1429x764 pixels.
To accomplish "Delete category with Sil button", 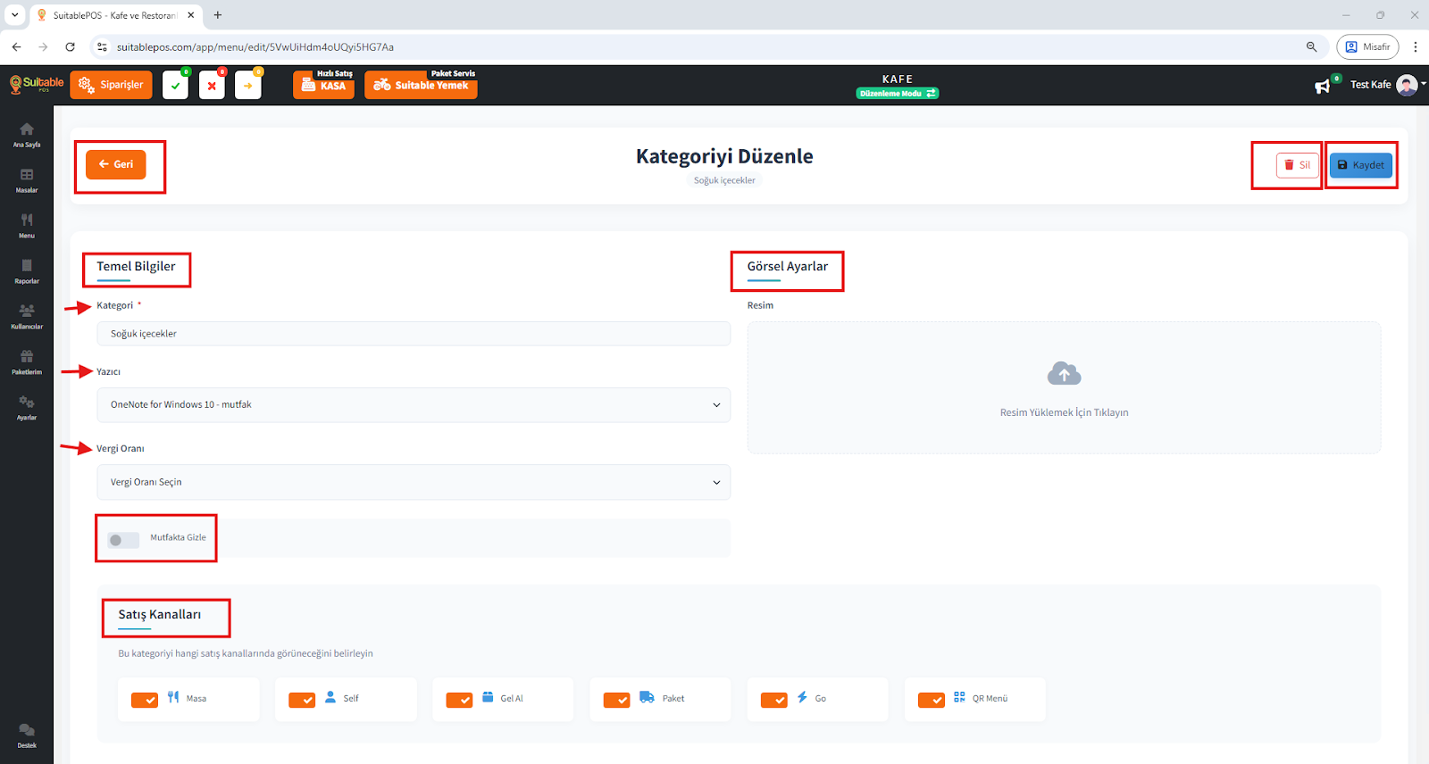I will tap(1298, 165).
